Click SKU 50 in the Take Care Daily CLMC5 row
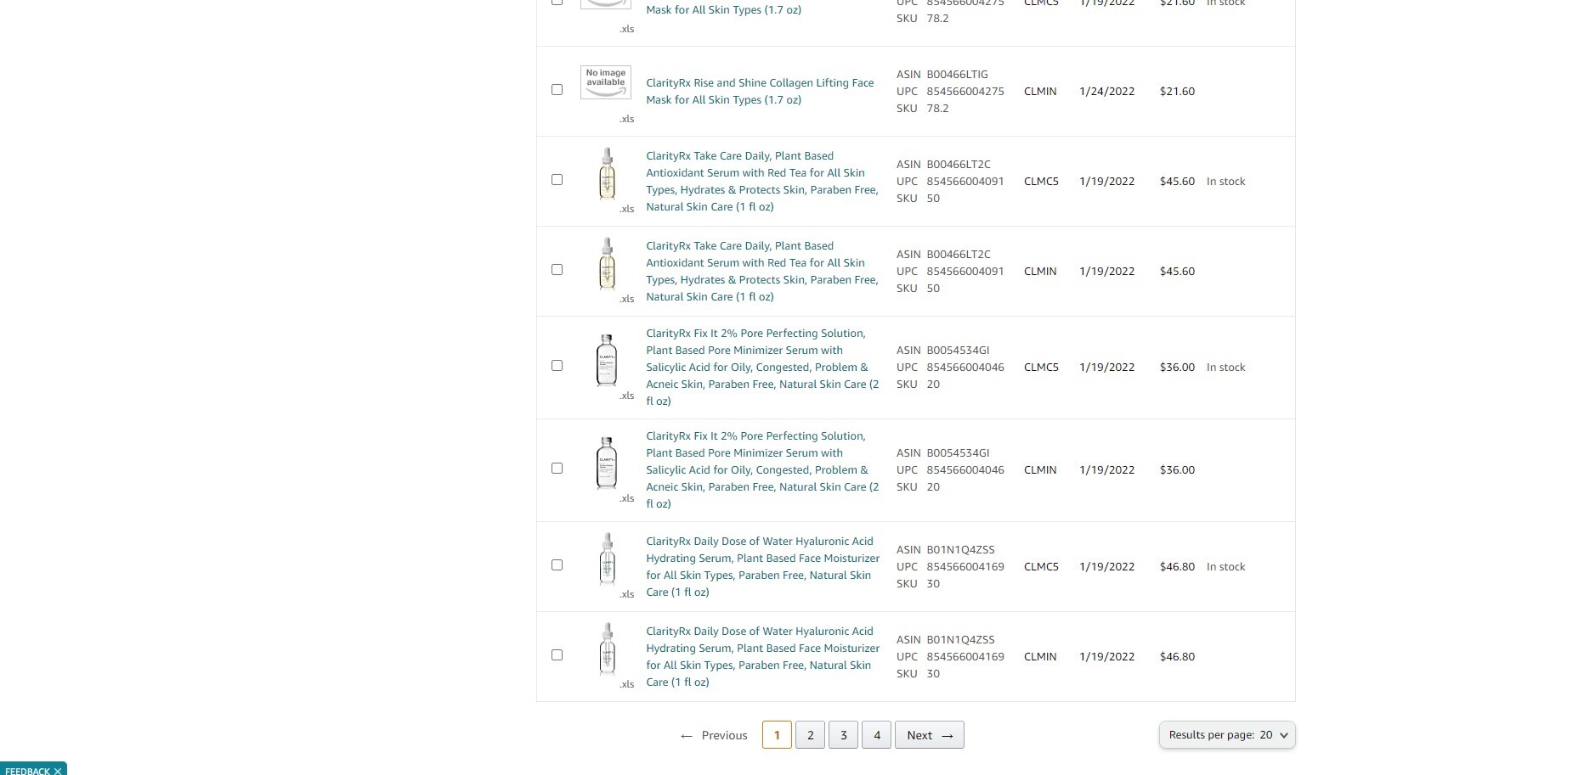 [x=933, y=198]
